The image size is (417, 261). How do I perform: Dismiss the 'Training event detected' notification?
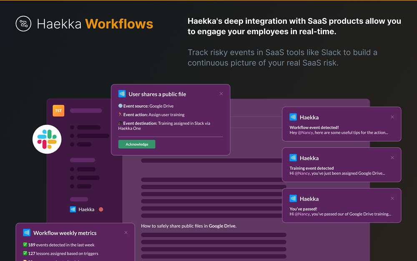392,158
